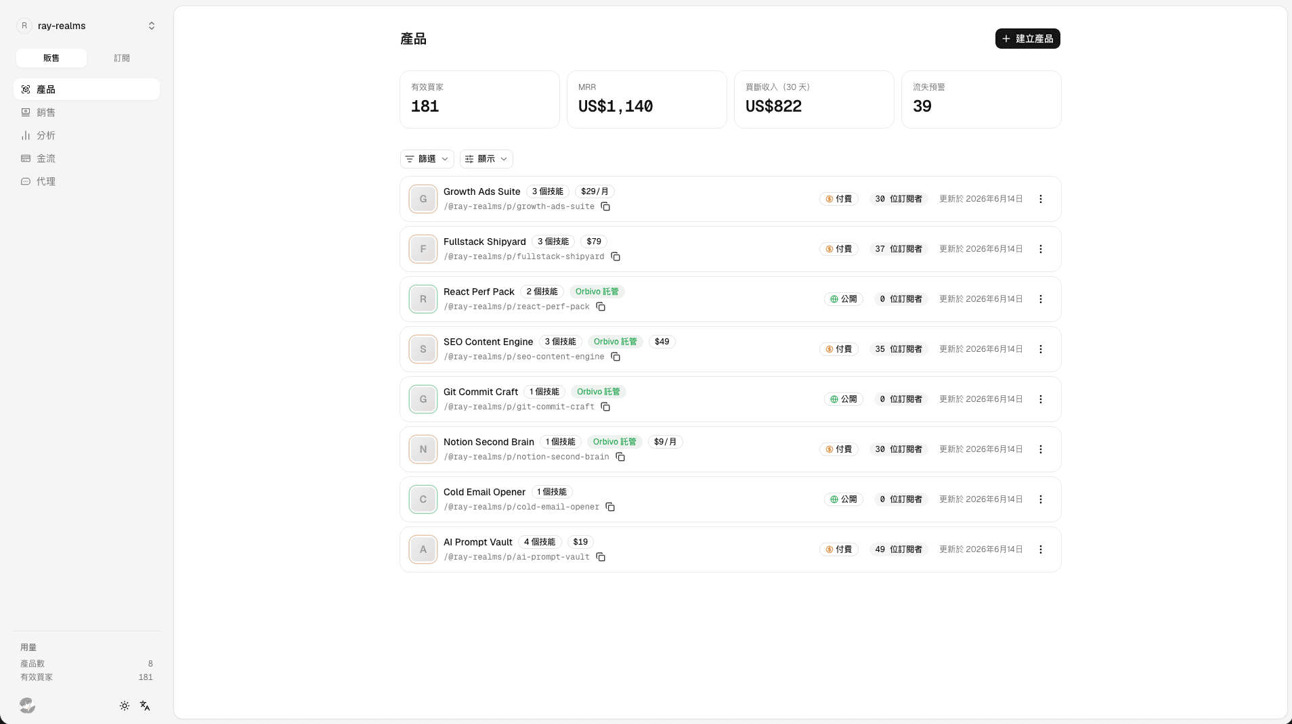This screenshot has height=724, width=1292.
Task: Go to 代理 in the sidebar
Action: (x=87, y=181)
